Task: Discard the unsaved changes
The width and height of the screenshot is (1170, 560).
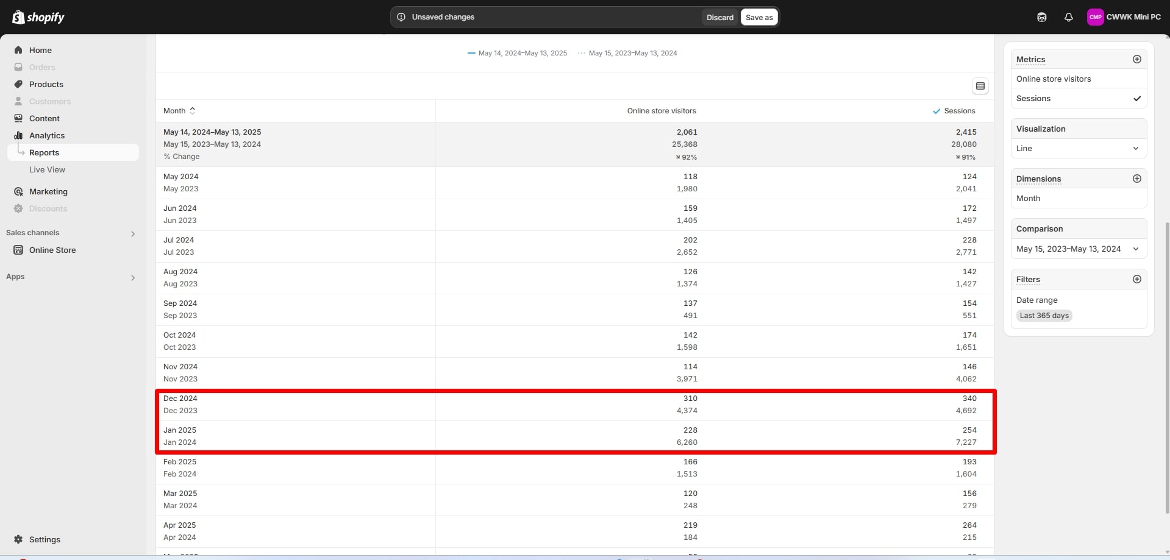Action: (719, 17)
